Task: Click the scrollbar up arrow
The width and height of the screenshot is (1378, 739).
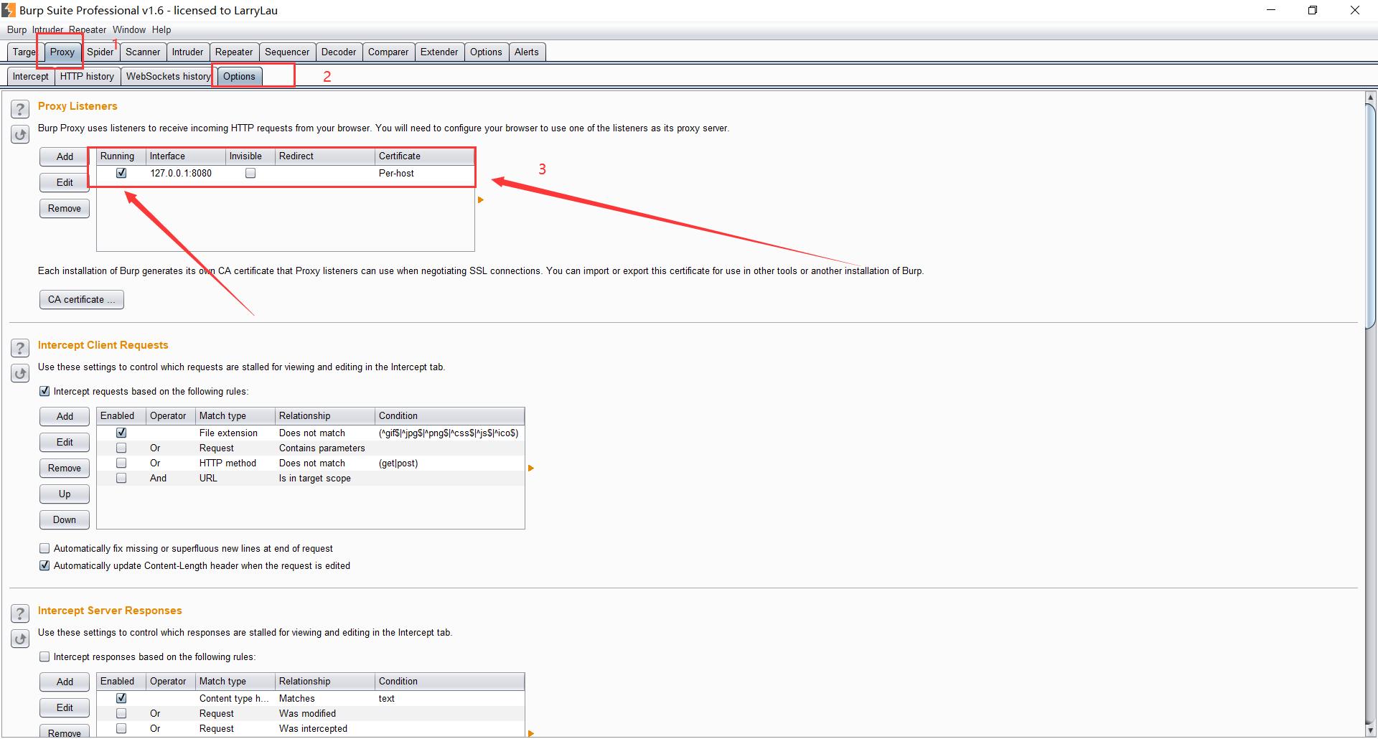Action: coord(1370,98)
